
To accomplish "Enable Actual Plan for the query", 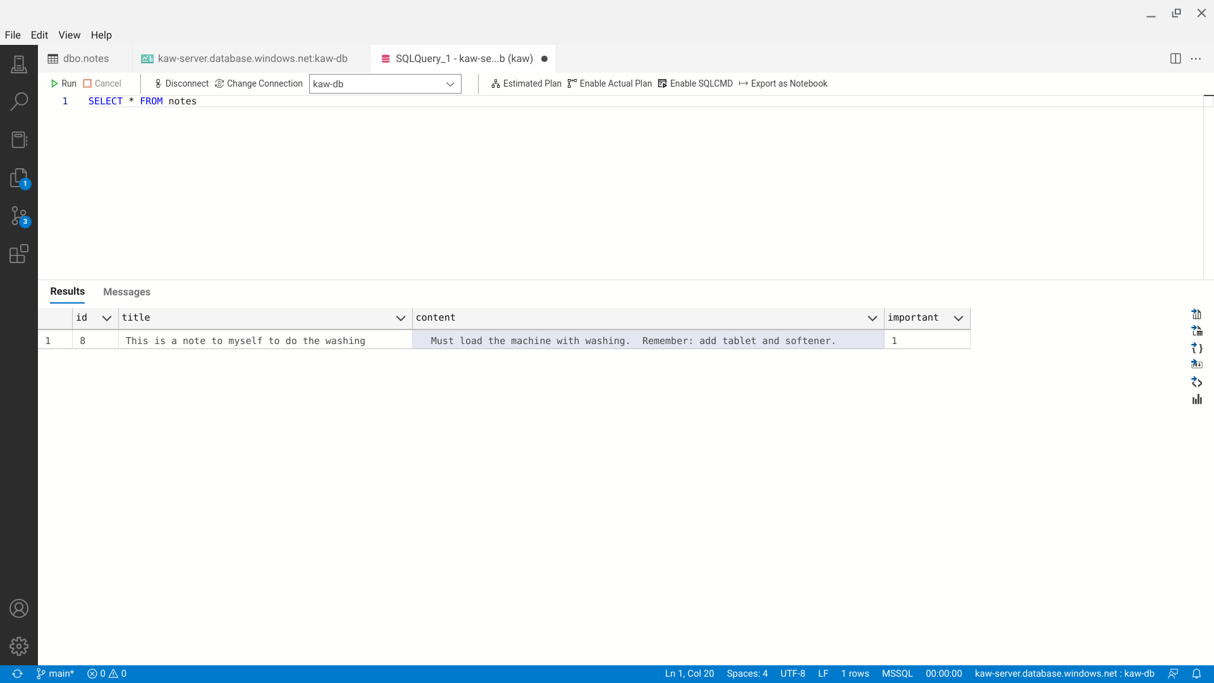I will coord(609,83).
